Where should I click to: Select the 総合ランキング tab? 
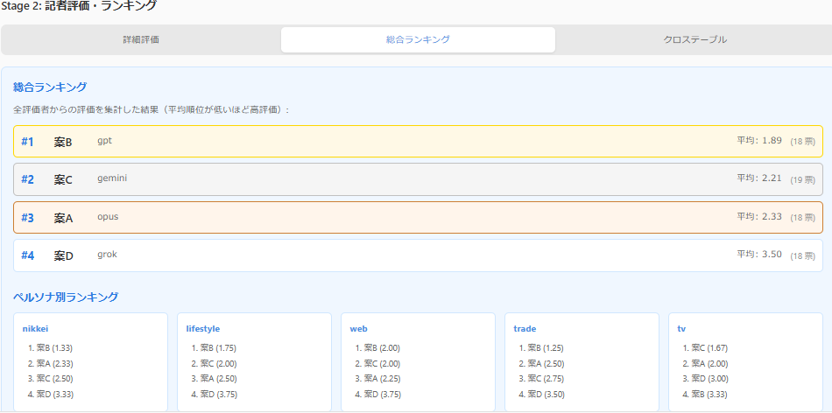pos(418,40)
